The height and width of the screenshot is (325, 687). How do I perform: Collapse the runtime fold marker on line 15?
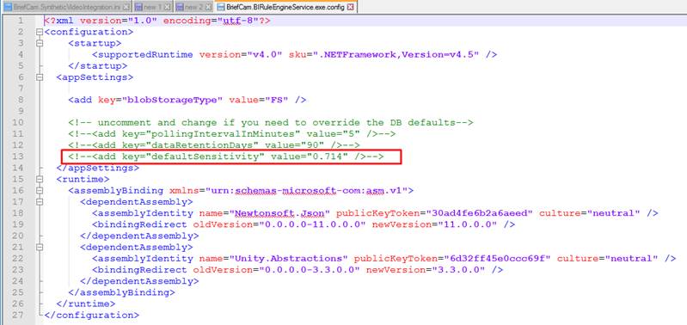tap(40, 179)
